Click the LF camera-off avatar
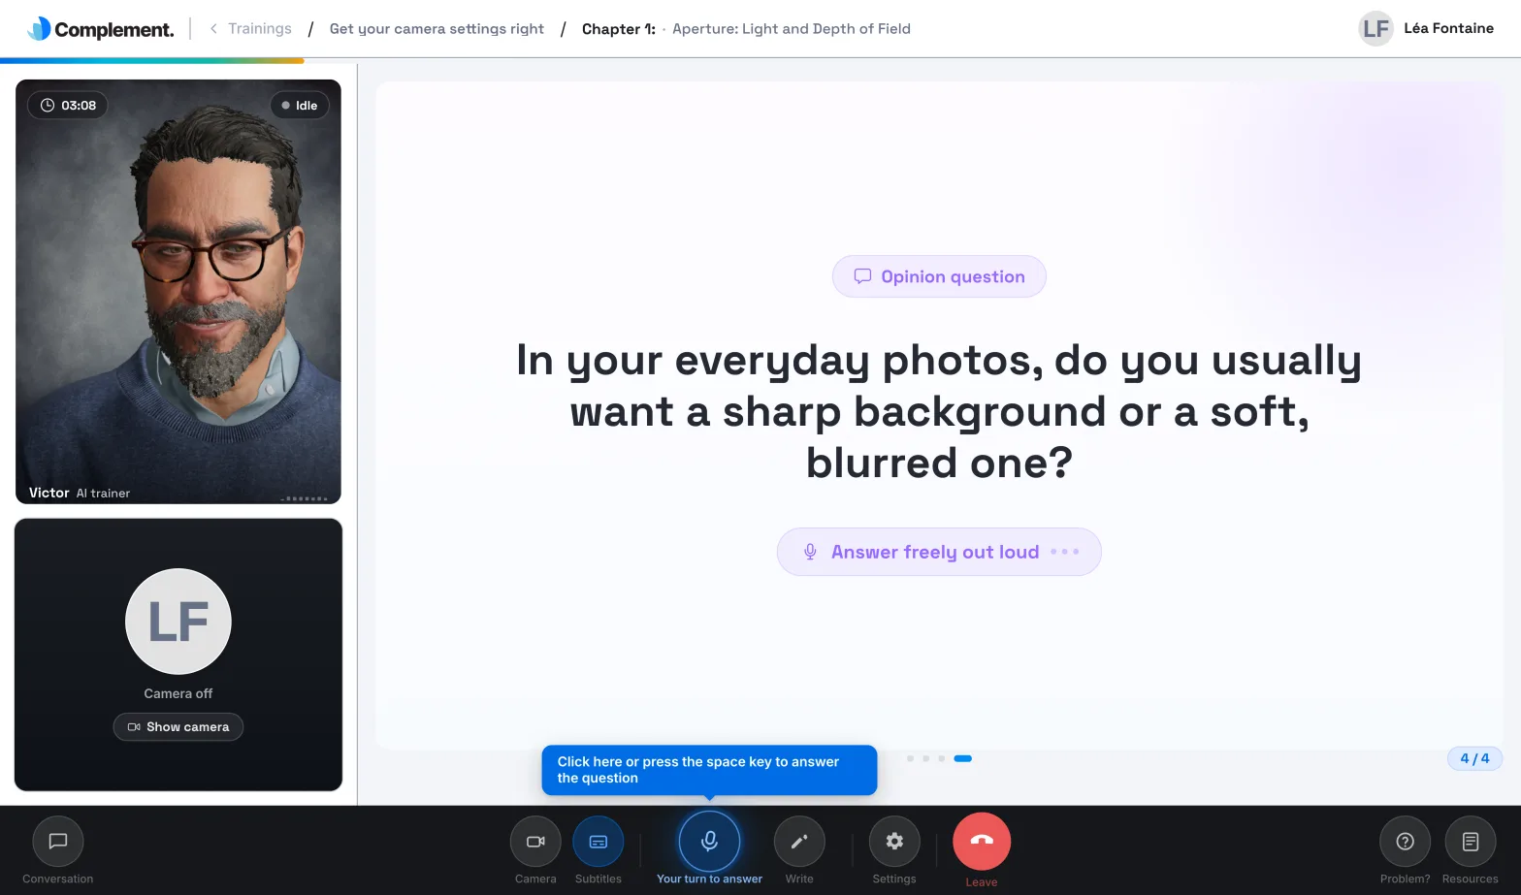 tap(178, 622)
